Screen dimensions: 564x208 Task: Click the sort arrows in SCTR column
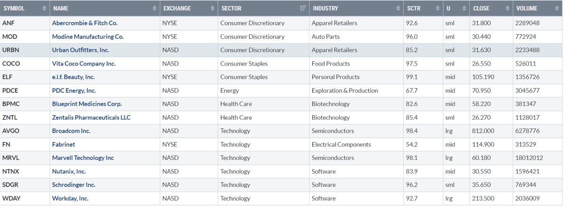click(x=436, y=8)
